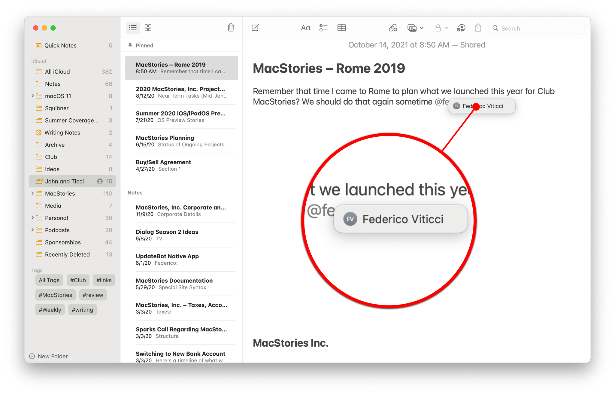Open UpdateBot Native App note
The height and width of the screenshot is (395, 615).
pos(181,259)
